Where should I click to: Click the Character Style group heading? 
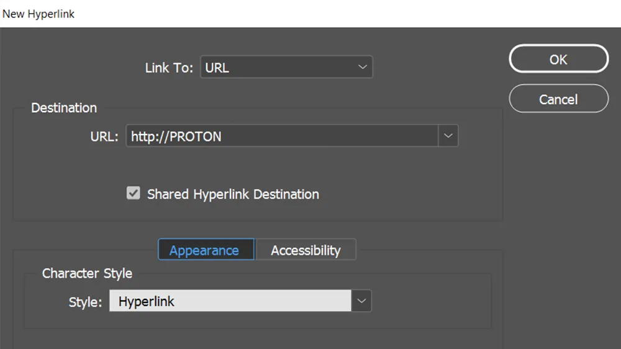87,273
